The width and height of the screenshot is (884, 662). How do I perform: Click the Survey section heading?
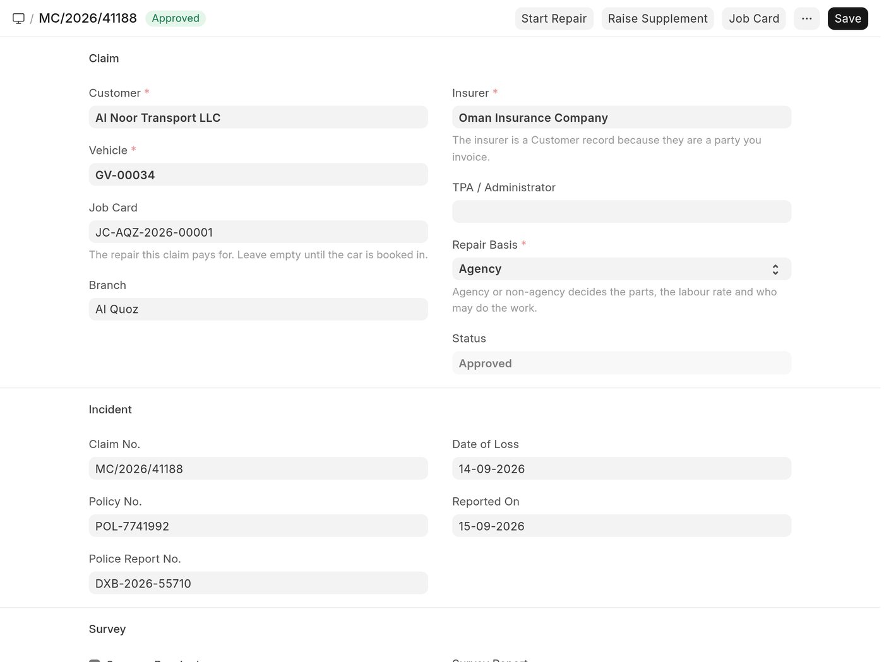point(107,629)
